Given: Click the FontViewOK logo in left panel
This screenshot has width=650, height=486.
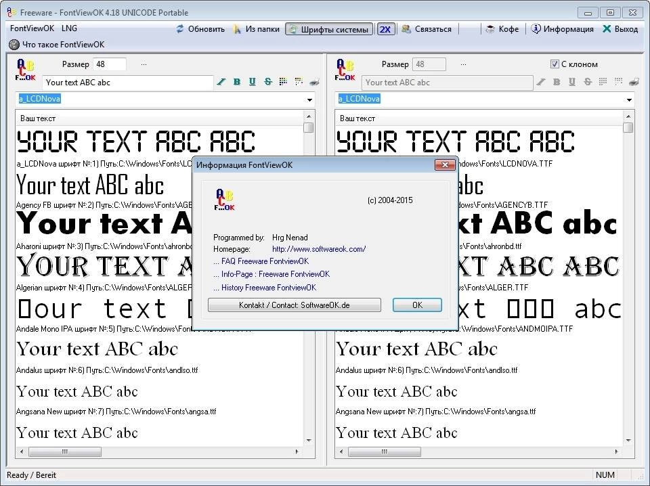Looking at the screenshot, I should [25, 70].
